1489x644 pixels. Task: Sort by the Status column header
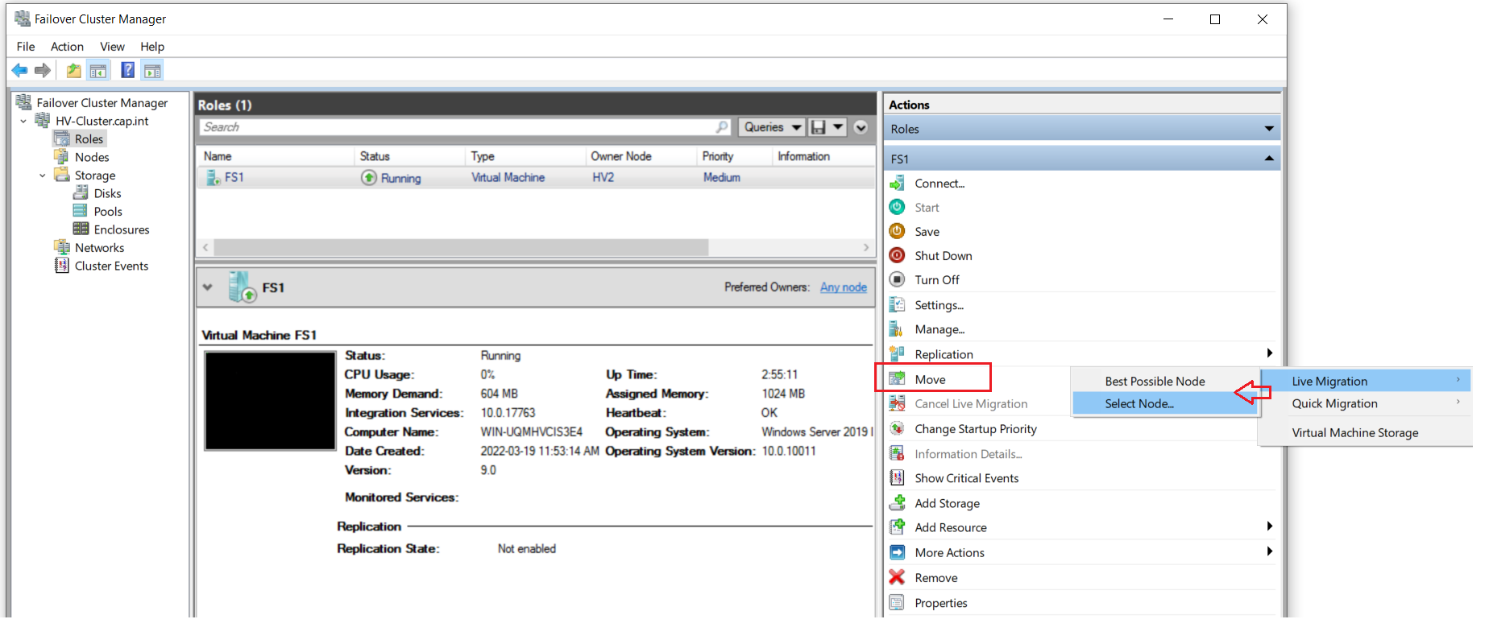(x=410, y=156)
